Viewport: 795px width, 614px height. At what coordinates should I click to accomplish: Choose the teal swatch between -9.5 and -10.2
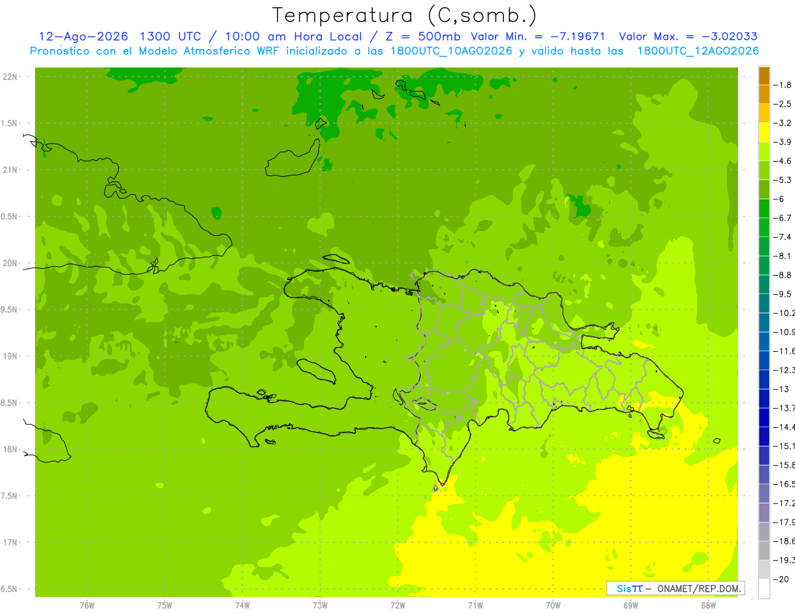coord(764,303)
